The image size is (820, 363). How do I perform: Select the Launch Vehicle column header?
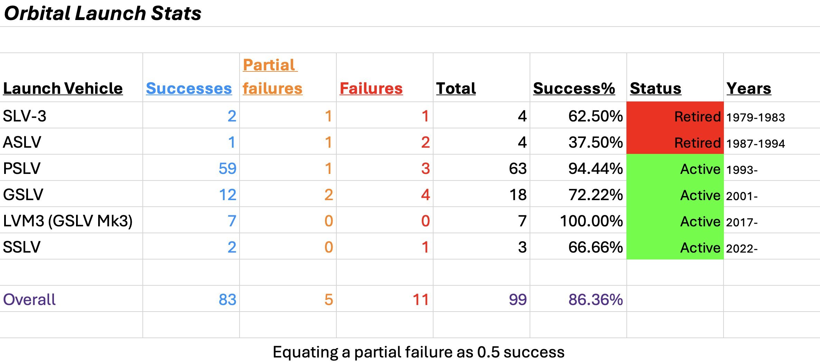[x=63, y=88]
